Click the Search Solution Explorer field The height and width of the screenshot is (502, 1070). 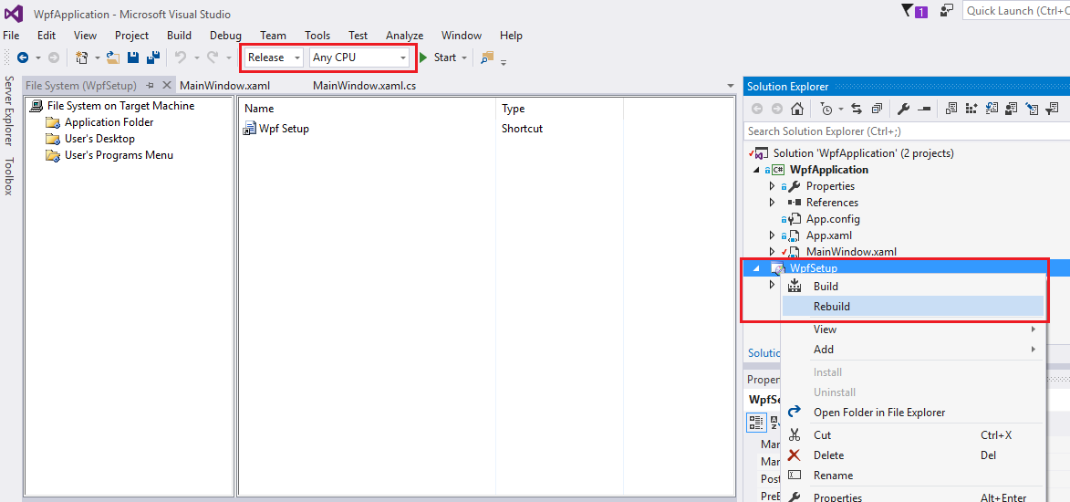(903, 131)
